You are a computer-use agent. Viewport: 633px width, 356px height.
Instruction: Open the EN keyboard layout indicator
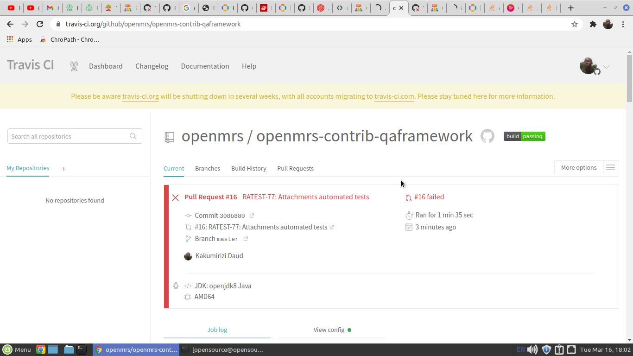520,350
